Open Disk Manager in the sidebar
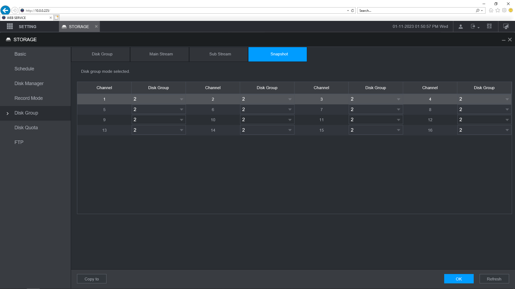Viewport: 515px width, 289px height. [x=35, y=83]
